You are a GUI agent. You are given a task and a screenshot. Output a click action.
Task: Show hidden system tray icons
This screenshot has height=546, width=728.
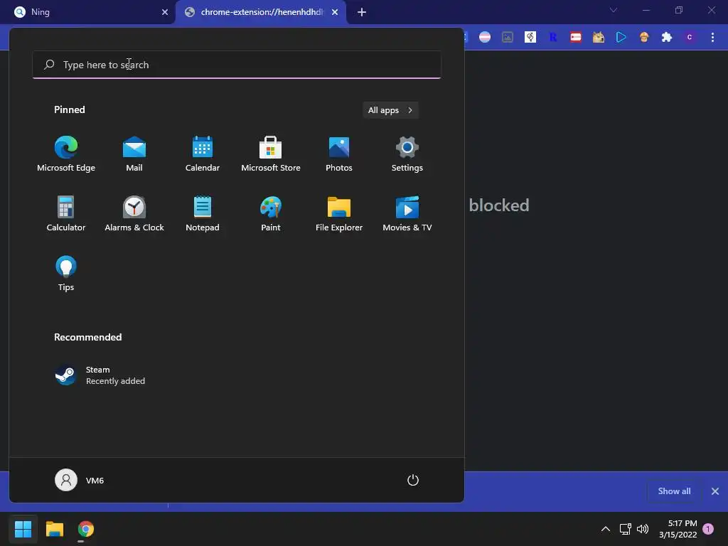[606, 529]
